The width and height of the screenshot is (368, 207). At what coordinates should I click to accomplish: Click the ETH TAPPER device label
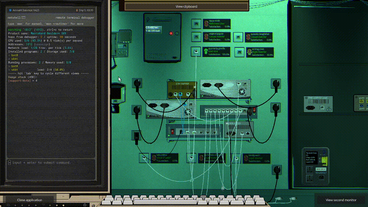coord(183,84)
